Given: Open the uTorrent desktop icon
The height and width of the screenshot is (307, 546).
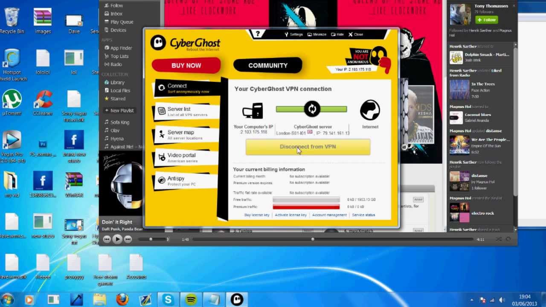Looking at the screenshot, I should coord(12,102).
